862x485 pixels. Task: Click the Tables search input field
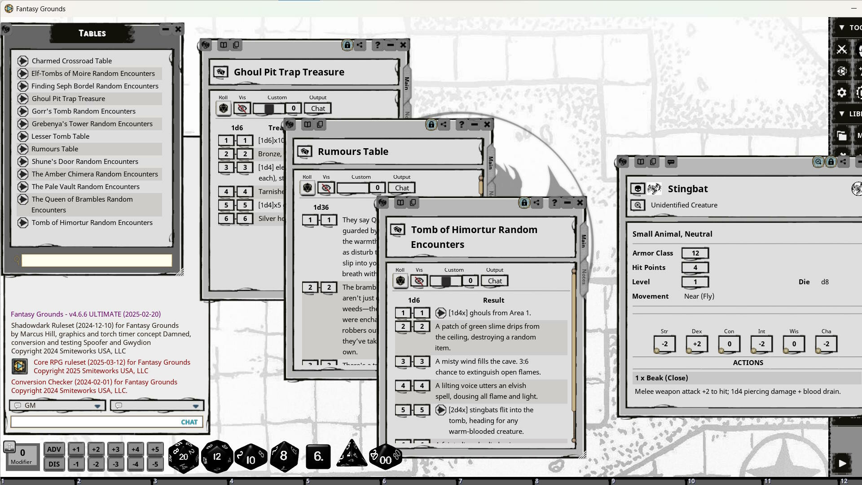click(x=97, y=260)
